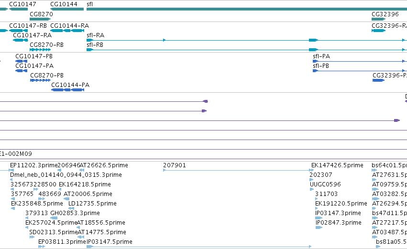Click EST EK191220.5prime
Viewport: 407px width, 249px height.
341,204
